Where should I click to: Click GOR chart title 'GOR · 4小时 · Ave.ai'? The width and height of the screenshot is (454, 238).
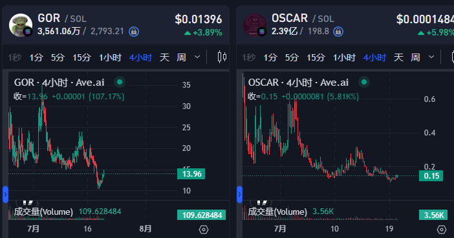pos(59,83)
